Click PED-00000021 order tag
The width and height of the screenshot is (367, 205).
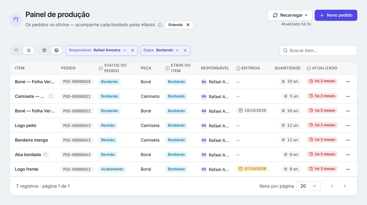(x=77, y=96)
